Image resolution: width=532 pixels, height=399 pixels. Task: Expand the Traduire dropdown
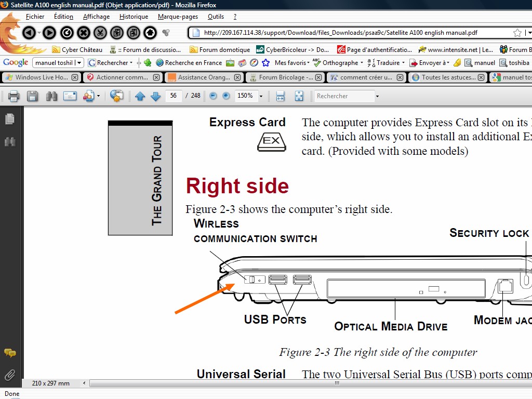(403, 63)
